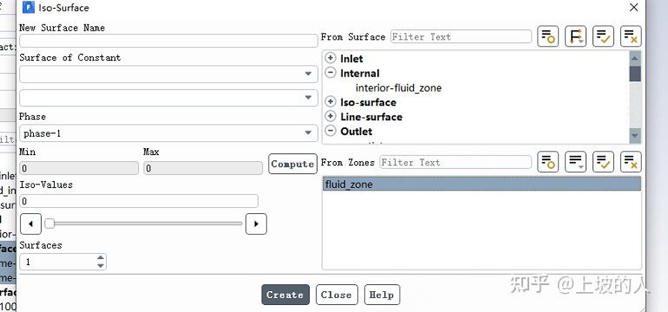
Task: Open the Surface of Constant dropdown
Action: [x=168, y=74]
